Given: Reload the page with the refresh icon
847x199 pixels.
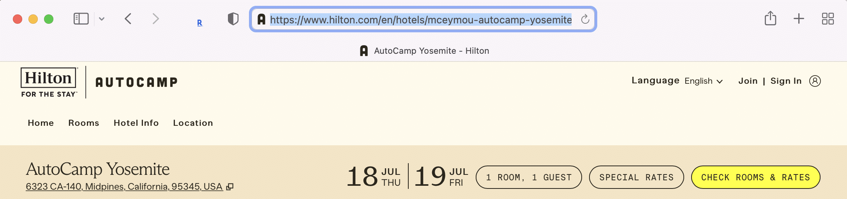Looking at the screenshot, I should (x=585, y=19).
